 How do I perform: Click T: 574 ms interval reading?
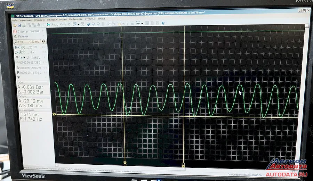pos(29,115)
